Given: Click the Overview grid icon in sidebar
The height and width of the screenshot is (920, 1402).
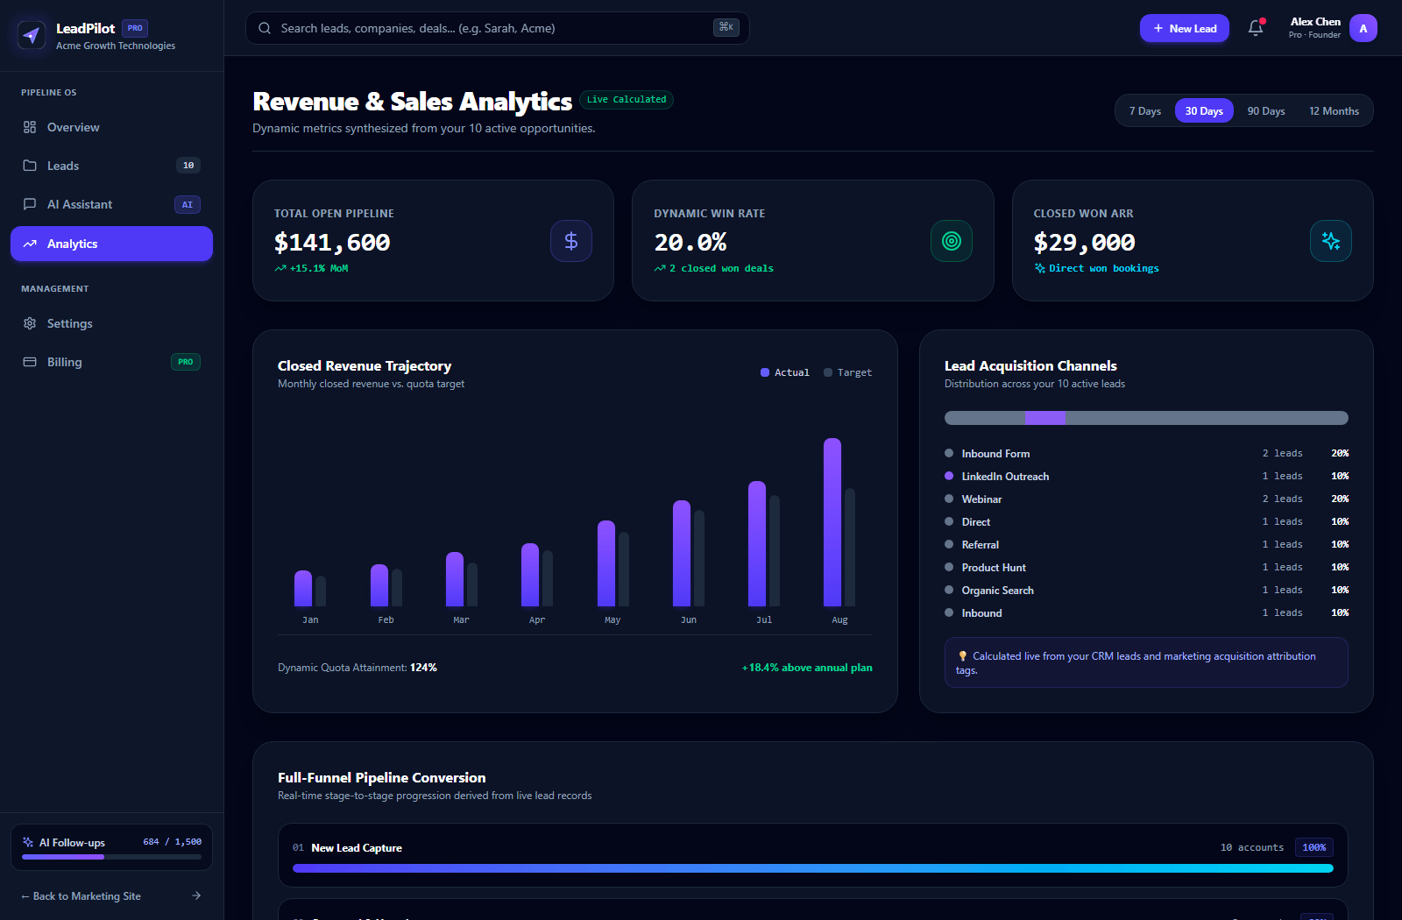Looking at the screenshot, I should 30,127.
